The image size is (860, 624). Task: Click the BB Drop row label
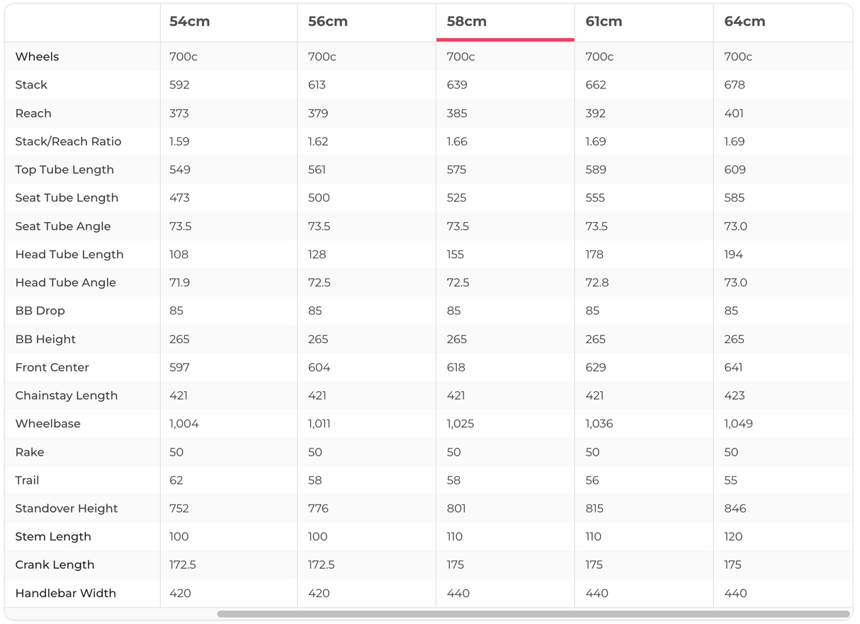coord(40,311)
